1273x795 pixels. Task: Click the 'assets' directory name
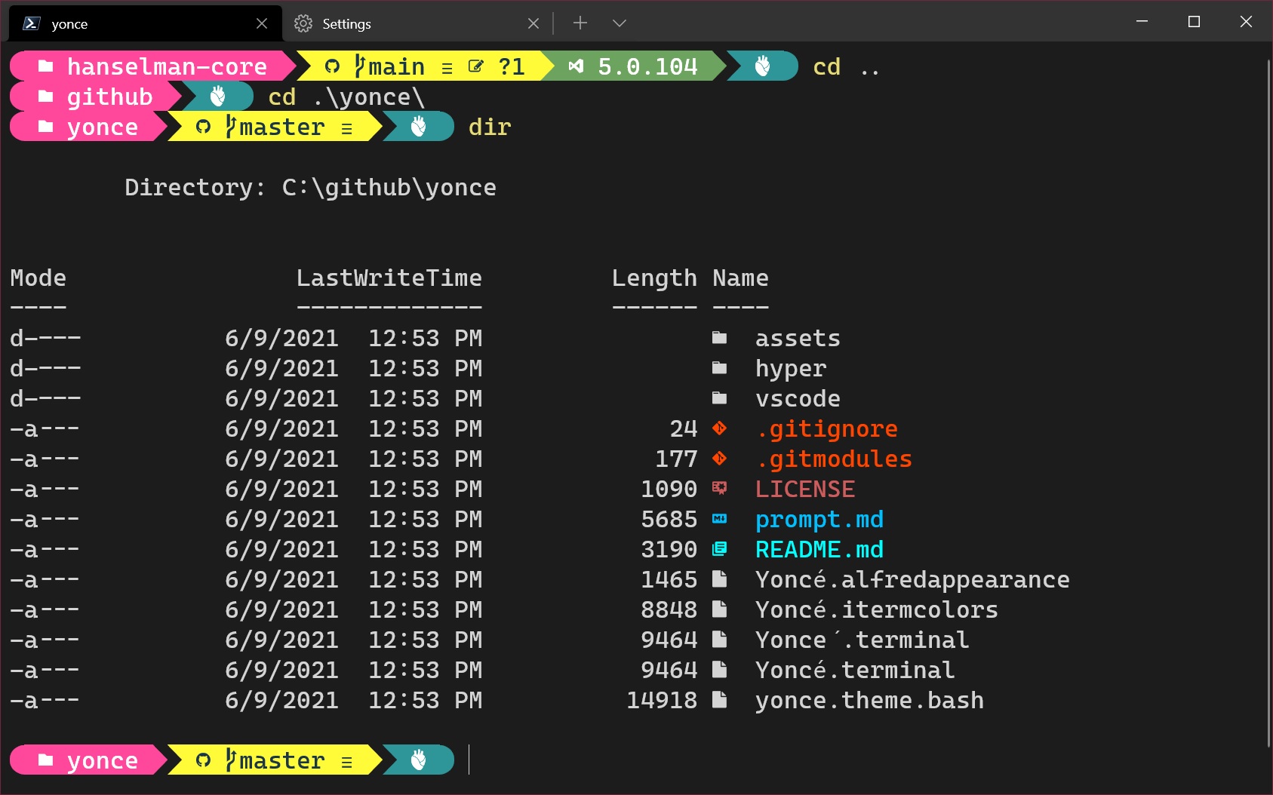coord(798,338)
